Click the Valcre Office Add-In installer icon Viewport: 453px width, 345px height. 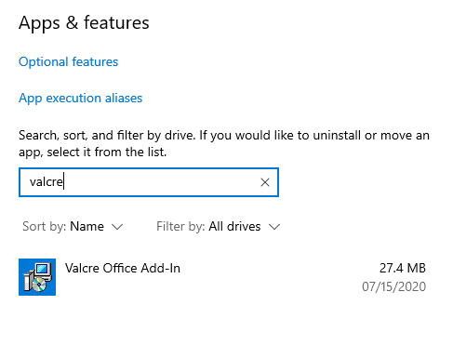(x=37, y=277)
